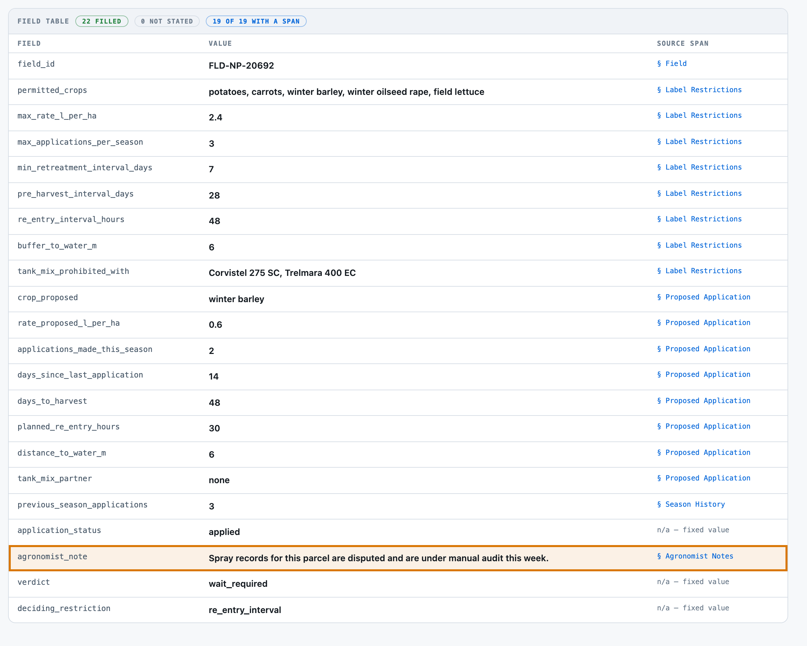Viewport: 807px width, 646px height.
Task: Click the VALUE column header
Action: pyautogui.click(x=220, y=43)
